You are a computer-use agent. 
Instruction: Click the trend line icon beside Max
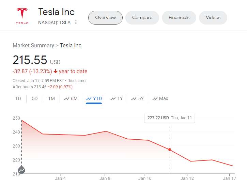point(155,99)
